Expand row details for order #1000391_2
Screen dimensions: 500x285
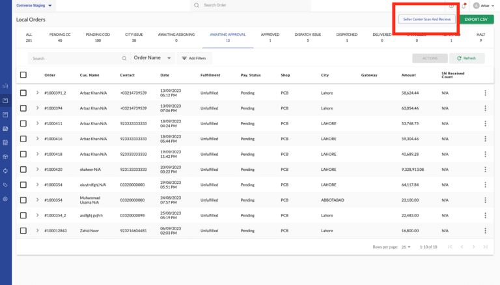point(37,93)
